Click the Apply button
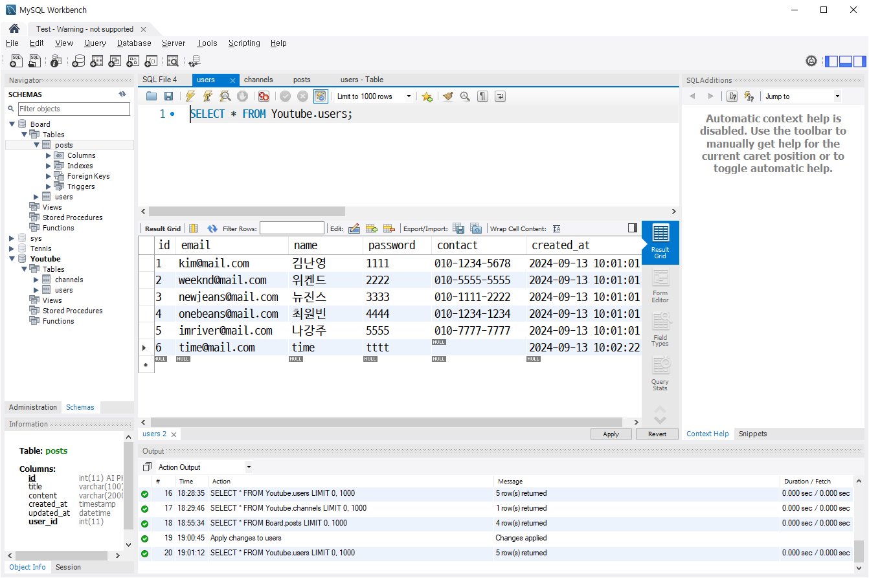Screen dimensions: 869x578 [611, 434]
